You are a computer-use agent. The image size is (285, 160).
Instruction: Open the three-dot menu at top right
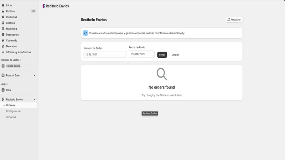tap(280, 6)
